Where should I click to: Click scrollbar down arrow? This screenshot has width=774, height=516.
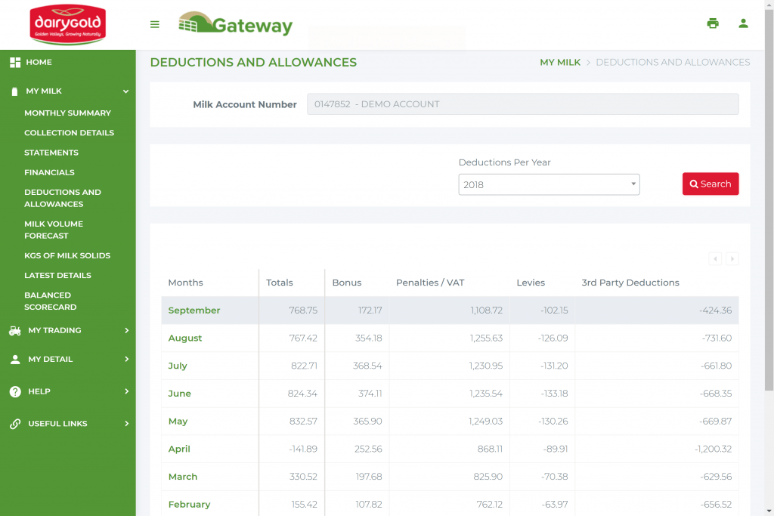pyautogui.click(x=769, y=511)
